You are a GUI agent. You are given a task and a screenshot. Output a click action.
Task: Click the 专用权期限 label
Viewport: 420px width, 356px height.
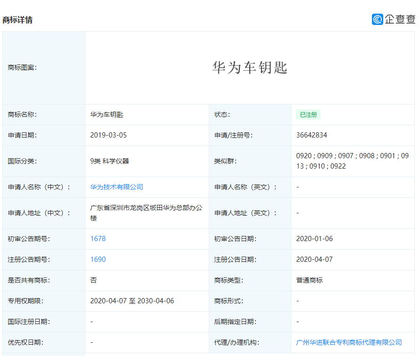[x=25, y=301]
